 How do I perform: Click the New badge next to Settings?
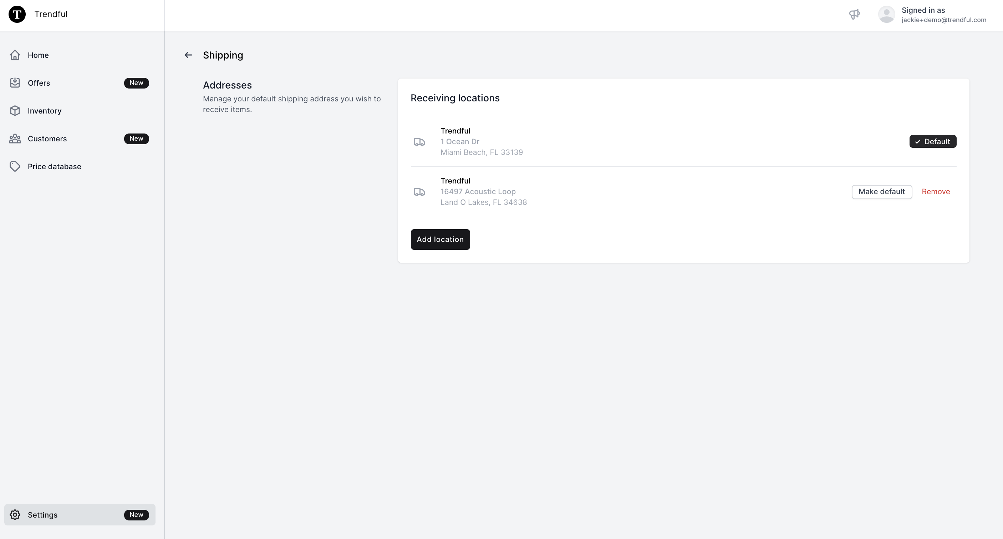(x=136, y=514)
